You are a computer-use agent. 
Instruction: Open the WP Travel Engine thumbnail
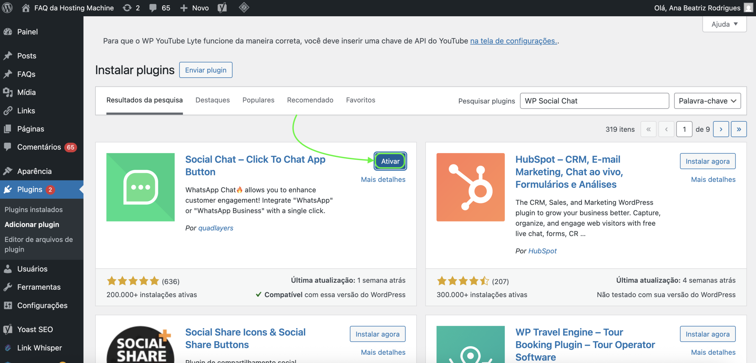point(471,344)
